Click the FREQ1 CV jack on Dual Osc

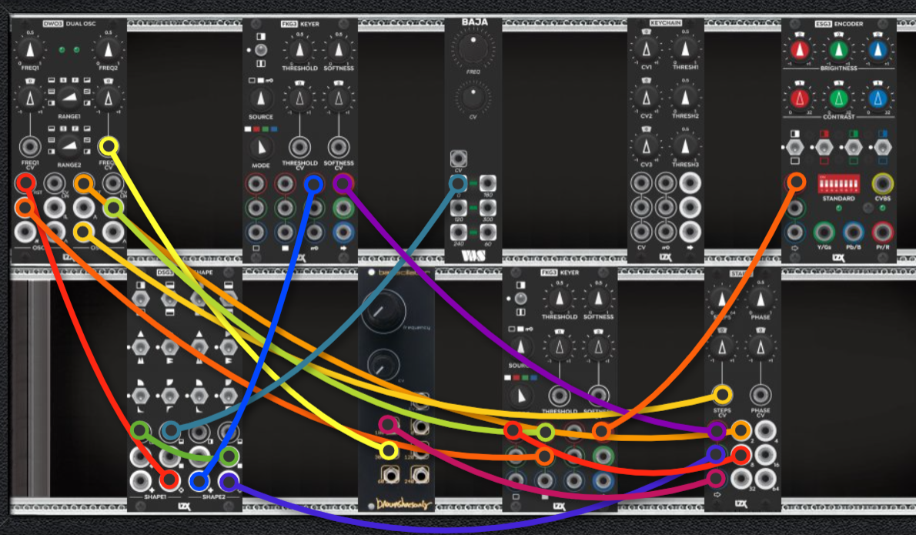click(30, 146)
